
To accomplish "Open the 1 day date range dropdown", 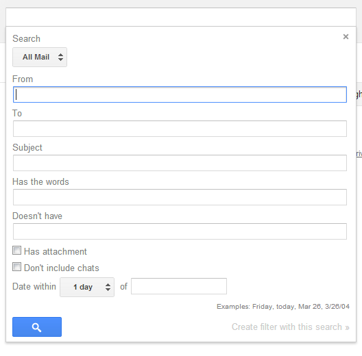I will click(x=87, y=287).
